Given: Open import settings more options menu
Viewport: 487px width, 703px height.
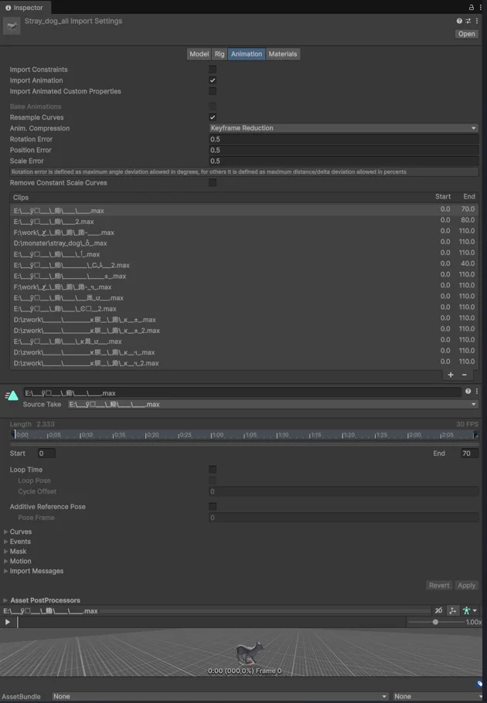Looking at the screenshot, I should pos(477,21).
